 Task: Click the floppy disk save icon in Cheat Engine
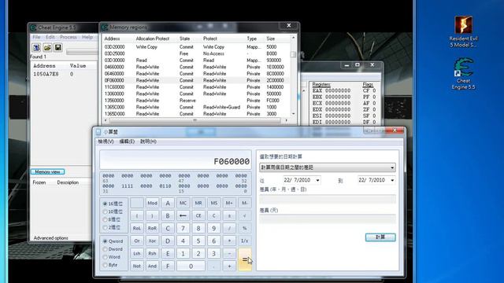[57, 48]
